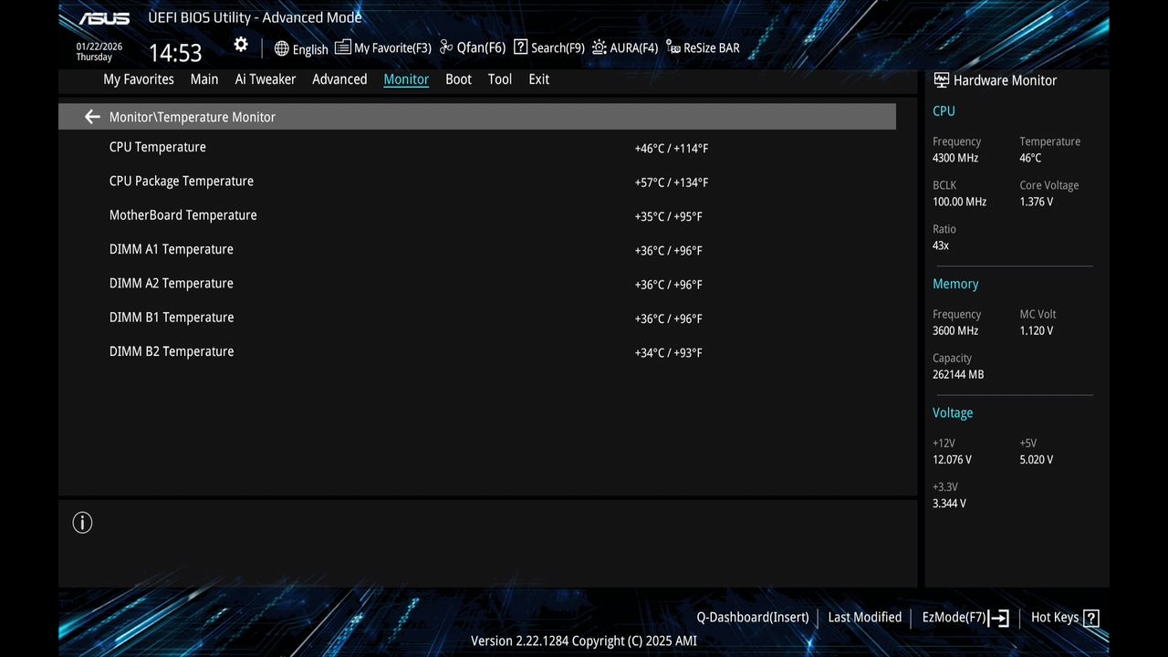Go back from Temperature Monitor screen
This screenshot has height=657, width=1168.
pyautogui.click(x=92, y=116)
